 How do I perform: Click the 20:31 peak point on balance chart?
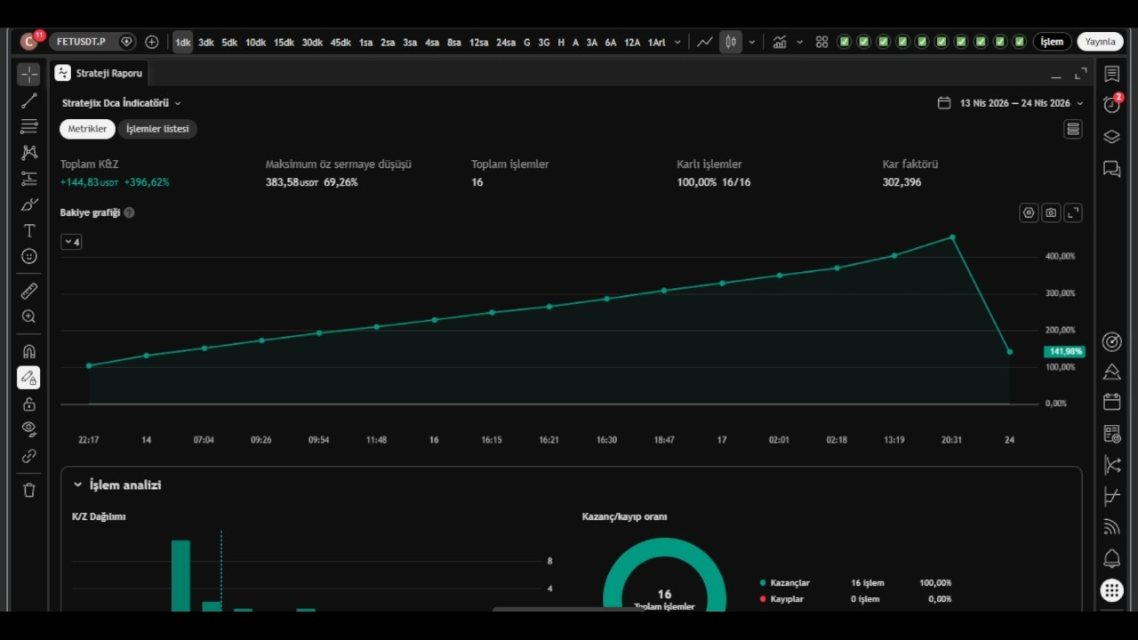(x=952, y=237)
